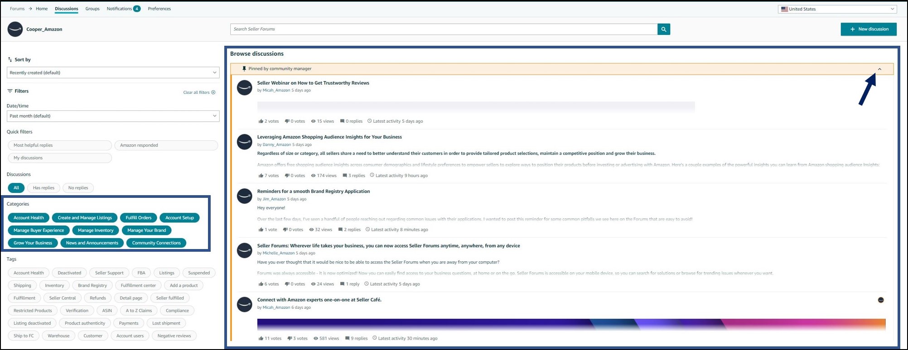The width and height of the screenshot is (908, 350).
Task: Toggle Most helpful replies quick filter
Action: click(x=60, y=145)
